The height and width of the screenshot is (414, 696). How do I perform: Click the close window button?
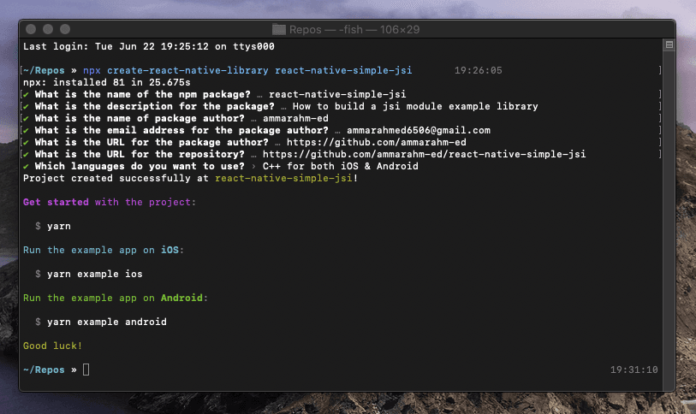click(x=31, y=29)
